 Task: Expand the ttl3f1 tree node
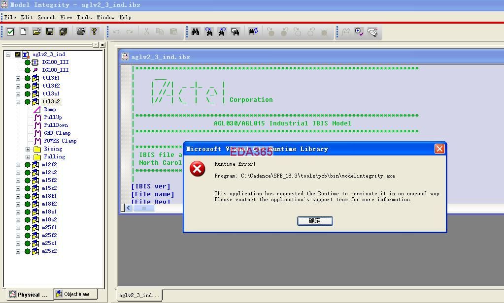(x=18, y=78)
